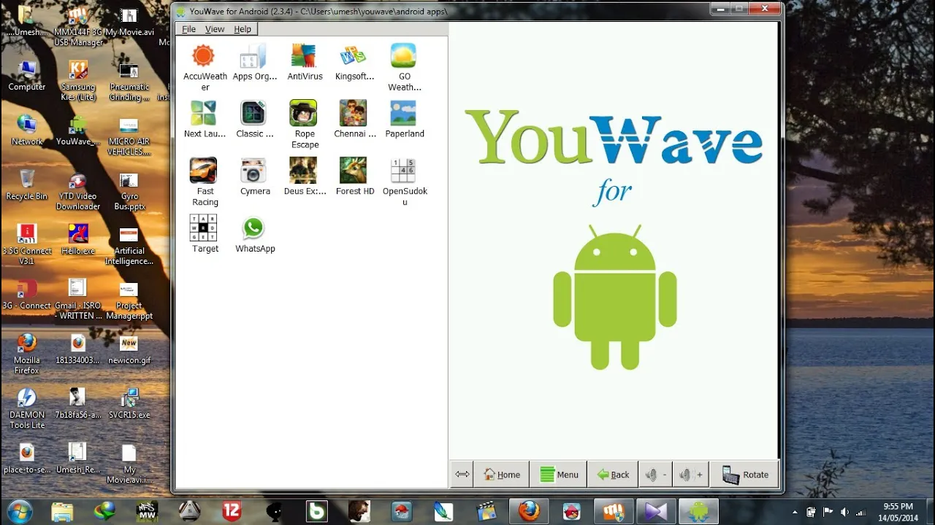The width and height of the screenshot is (935, 525).
Task: Select the Classic ... app icon
Action: (253, 113)
